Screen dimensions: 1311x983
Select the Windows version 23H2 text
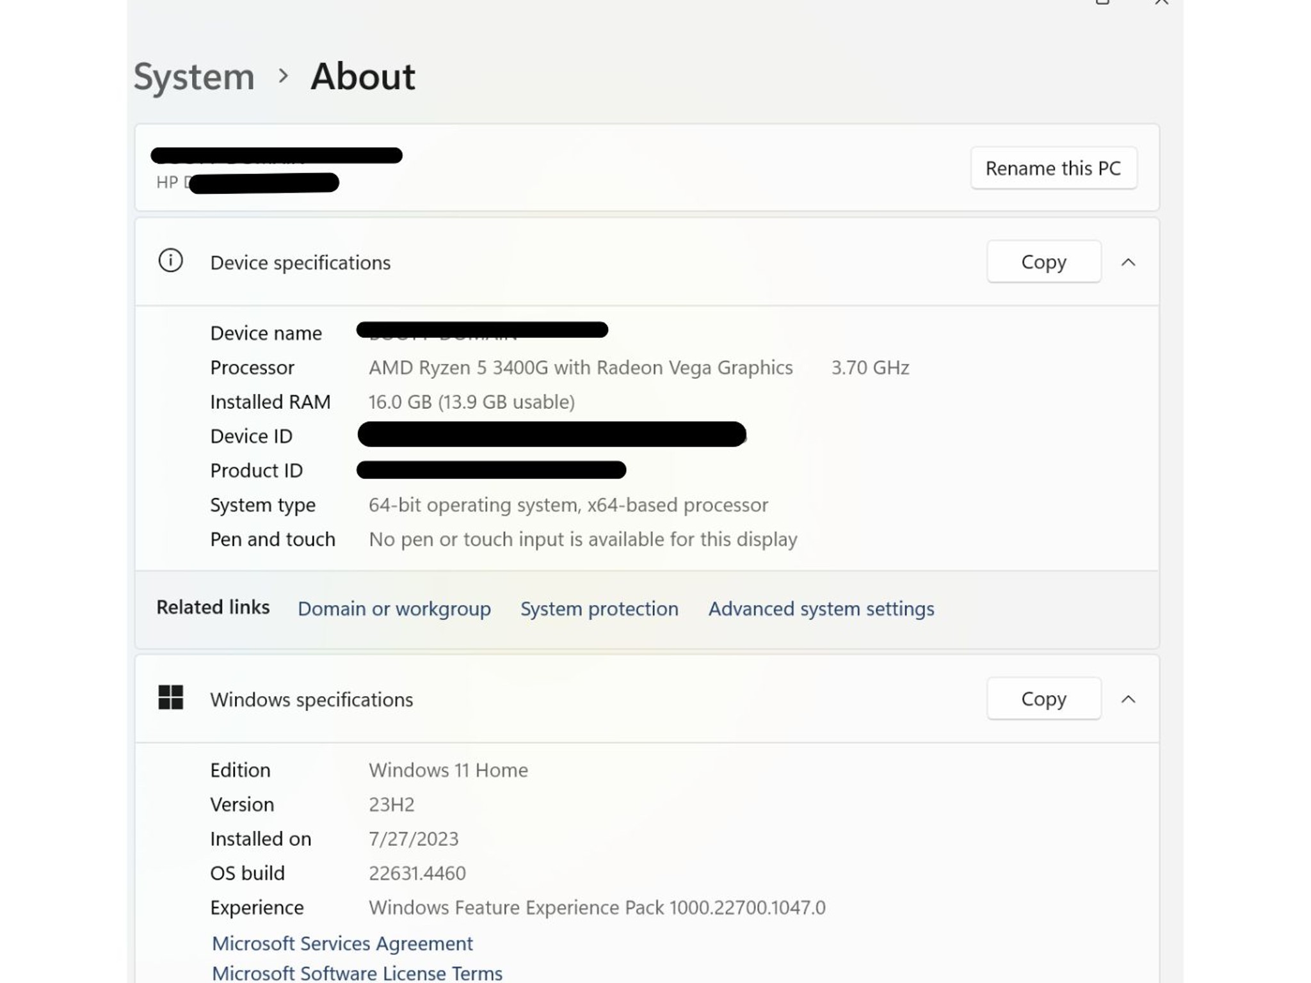(x=392, y=804)
